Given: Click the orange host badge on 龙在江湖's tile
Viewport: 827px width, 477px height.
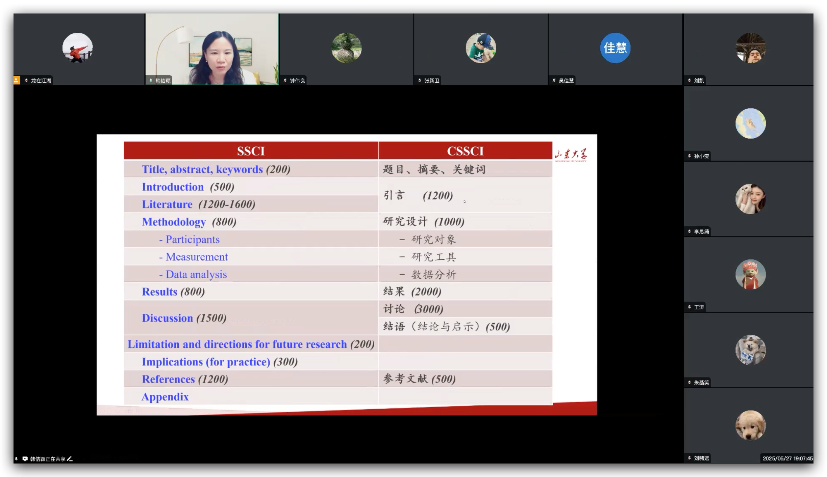Looking at the screenshot, I should [16, 80].
